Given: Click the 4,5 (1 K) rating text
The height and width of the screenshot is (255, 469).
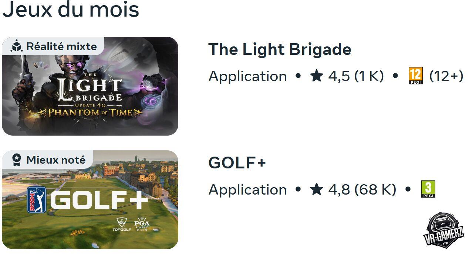Looking at the screenshot, I should [x=357, y=77].
